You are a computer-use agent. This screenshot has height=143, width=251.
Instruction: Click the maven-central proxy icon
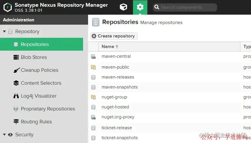(93, 56)
